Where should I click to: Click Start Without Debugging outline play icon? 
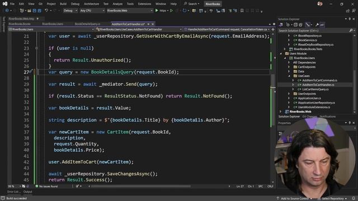coord(171,11)
